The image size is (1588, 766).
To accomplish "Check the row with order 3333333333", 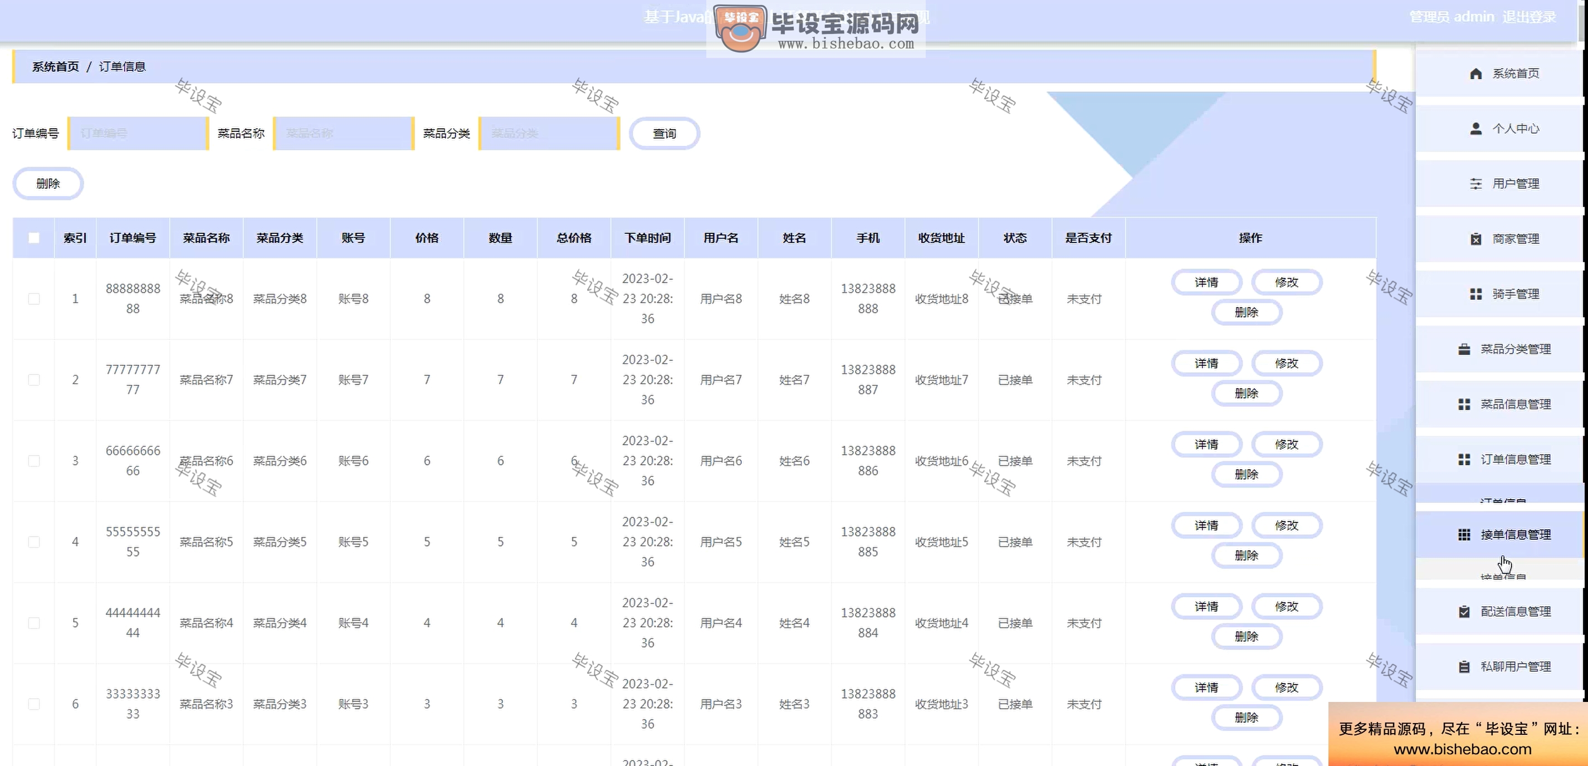I will pos(34,704).
